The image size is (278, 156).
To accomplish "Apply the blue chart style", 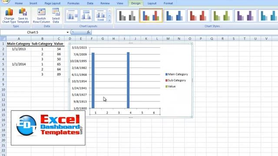I will (x=175, y=16).
